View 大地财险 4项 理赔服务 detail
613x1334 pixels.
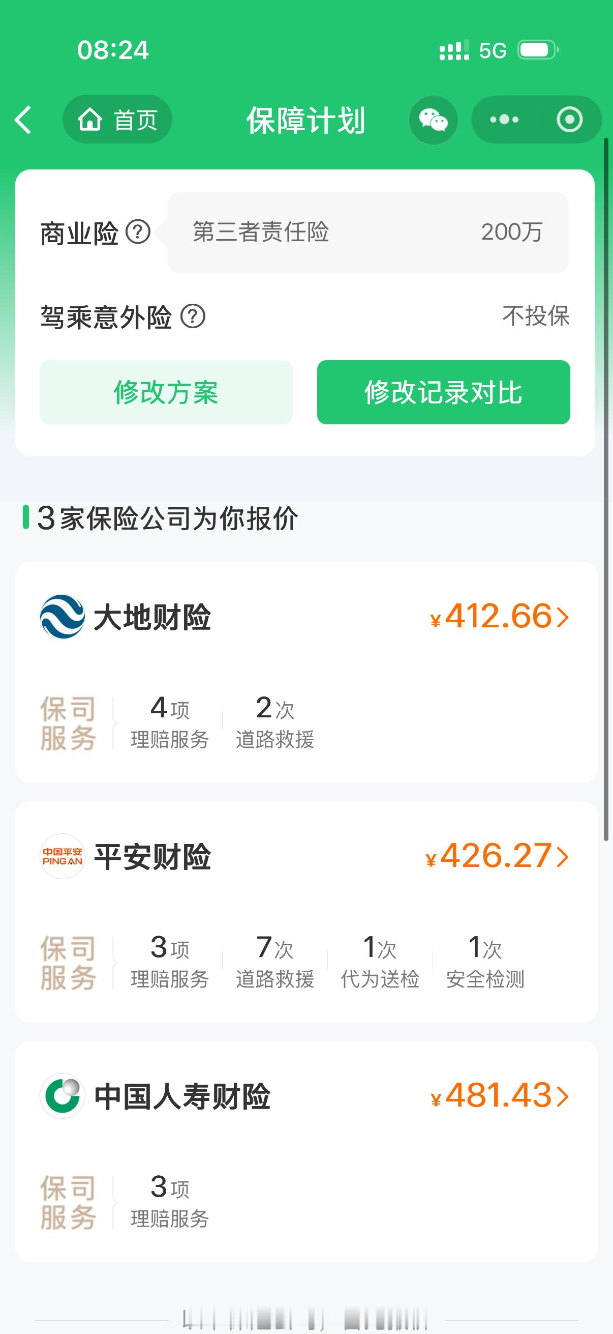pos(170,722)
